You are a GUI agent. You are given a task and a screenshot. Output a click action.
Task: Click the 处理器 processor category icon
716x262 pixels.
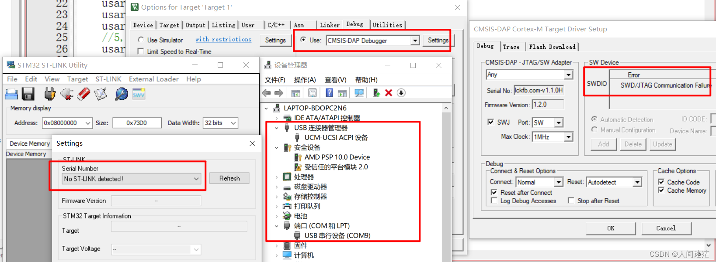point(287,177)
